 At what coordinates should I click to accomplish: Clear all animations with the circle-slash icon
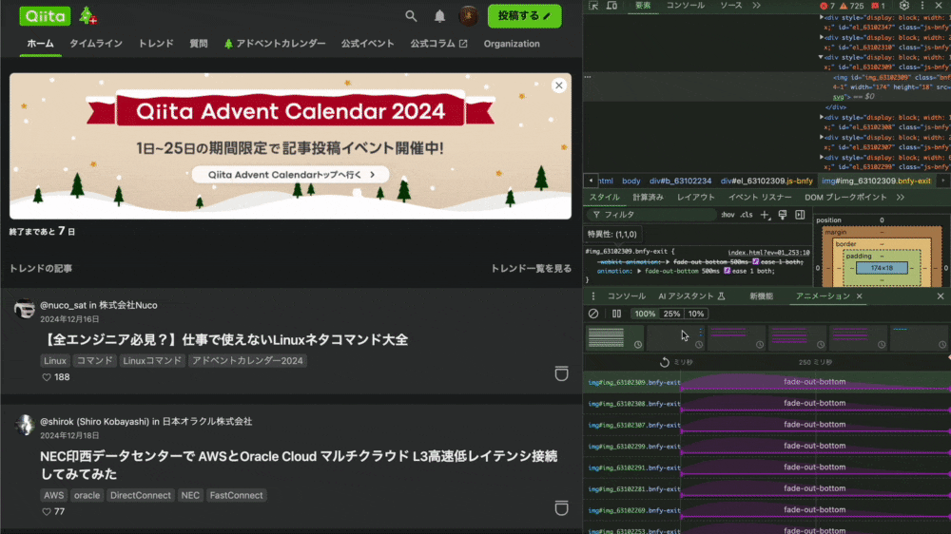point(593,314)
